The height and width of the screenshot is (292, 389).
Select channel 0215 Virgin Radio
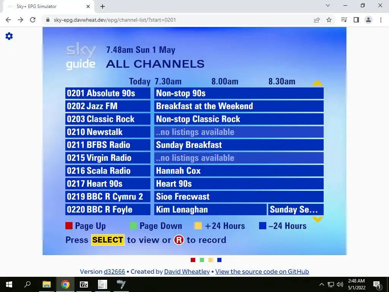[108, 158]
